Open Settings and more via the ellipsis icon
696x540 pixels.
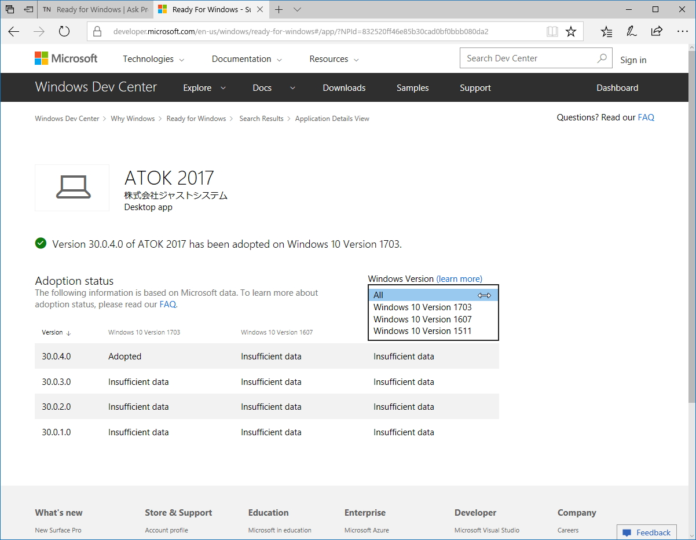click(x=683, y=32)
